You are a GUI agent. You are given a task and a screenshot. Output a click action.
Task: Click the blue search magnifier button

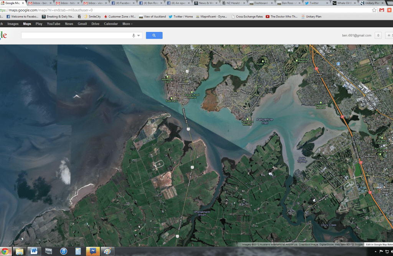pyautogui.click(x=154, y=35)
